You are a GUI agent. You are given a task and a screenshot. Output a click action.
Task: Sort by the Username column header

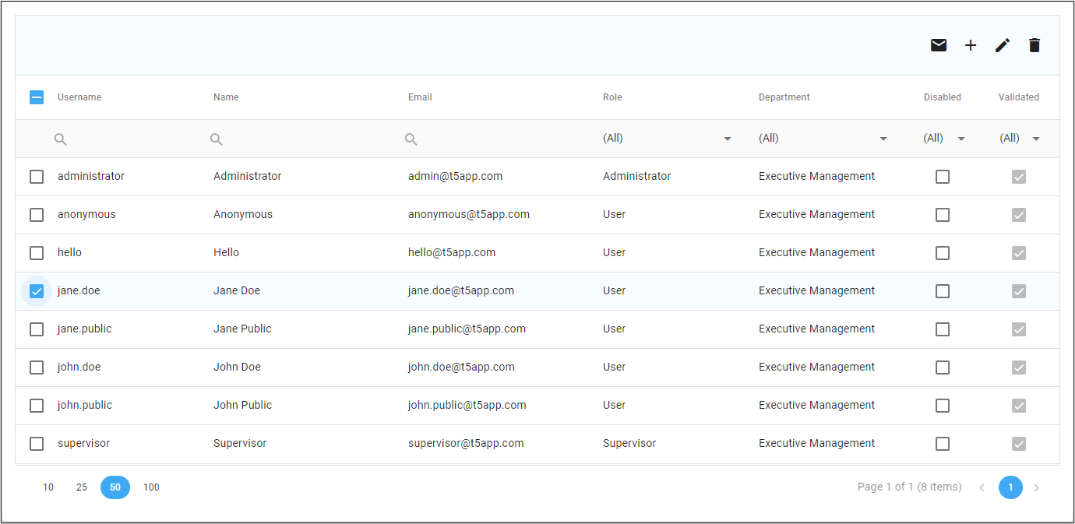point(79,97)
